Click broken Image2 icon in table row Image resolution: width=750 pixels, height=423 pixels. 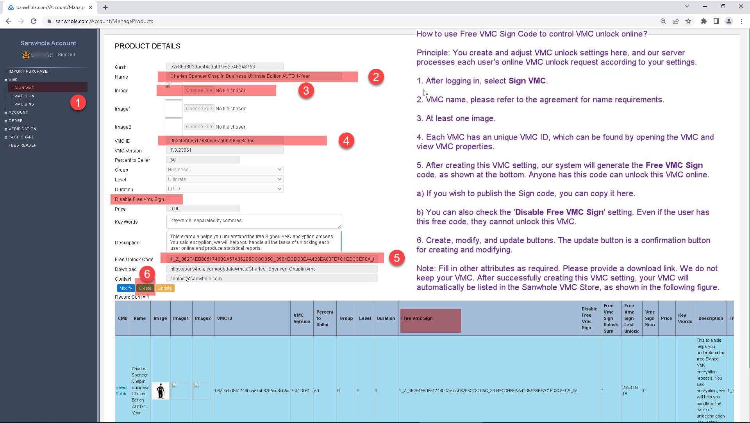[202, 391]
